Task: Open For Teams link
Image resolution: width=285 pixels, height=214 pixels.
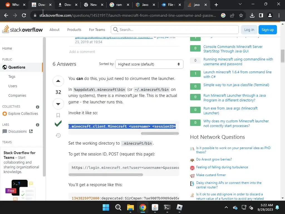Action: (x=97, y=30)
